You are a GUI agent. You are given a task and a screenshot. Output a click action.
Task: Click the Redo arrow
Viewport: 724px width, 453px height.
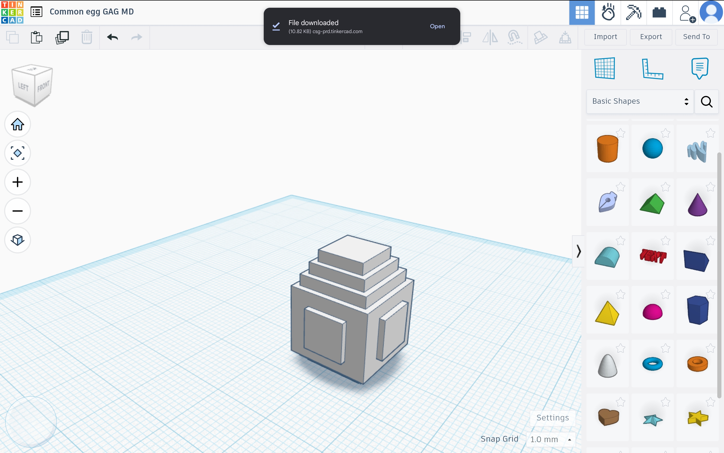click(x=137, y=37)
